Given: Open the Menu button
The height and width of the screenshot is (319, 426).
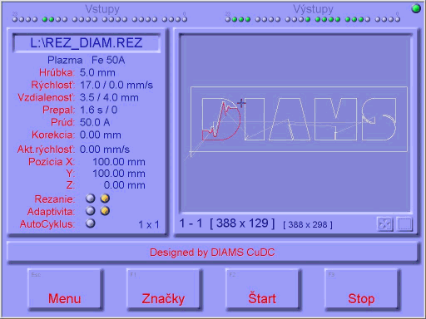Looking at the screenshot, I should 65,289.
